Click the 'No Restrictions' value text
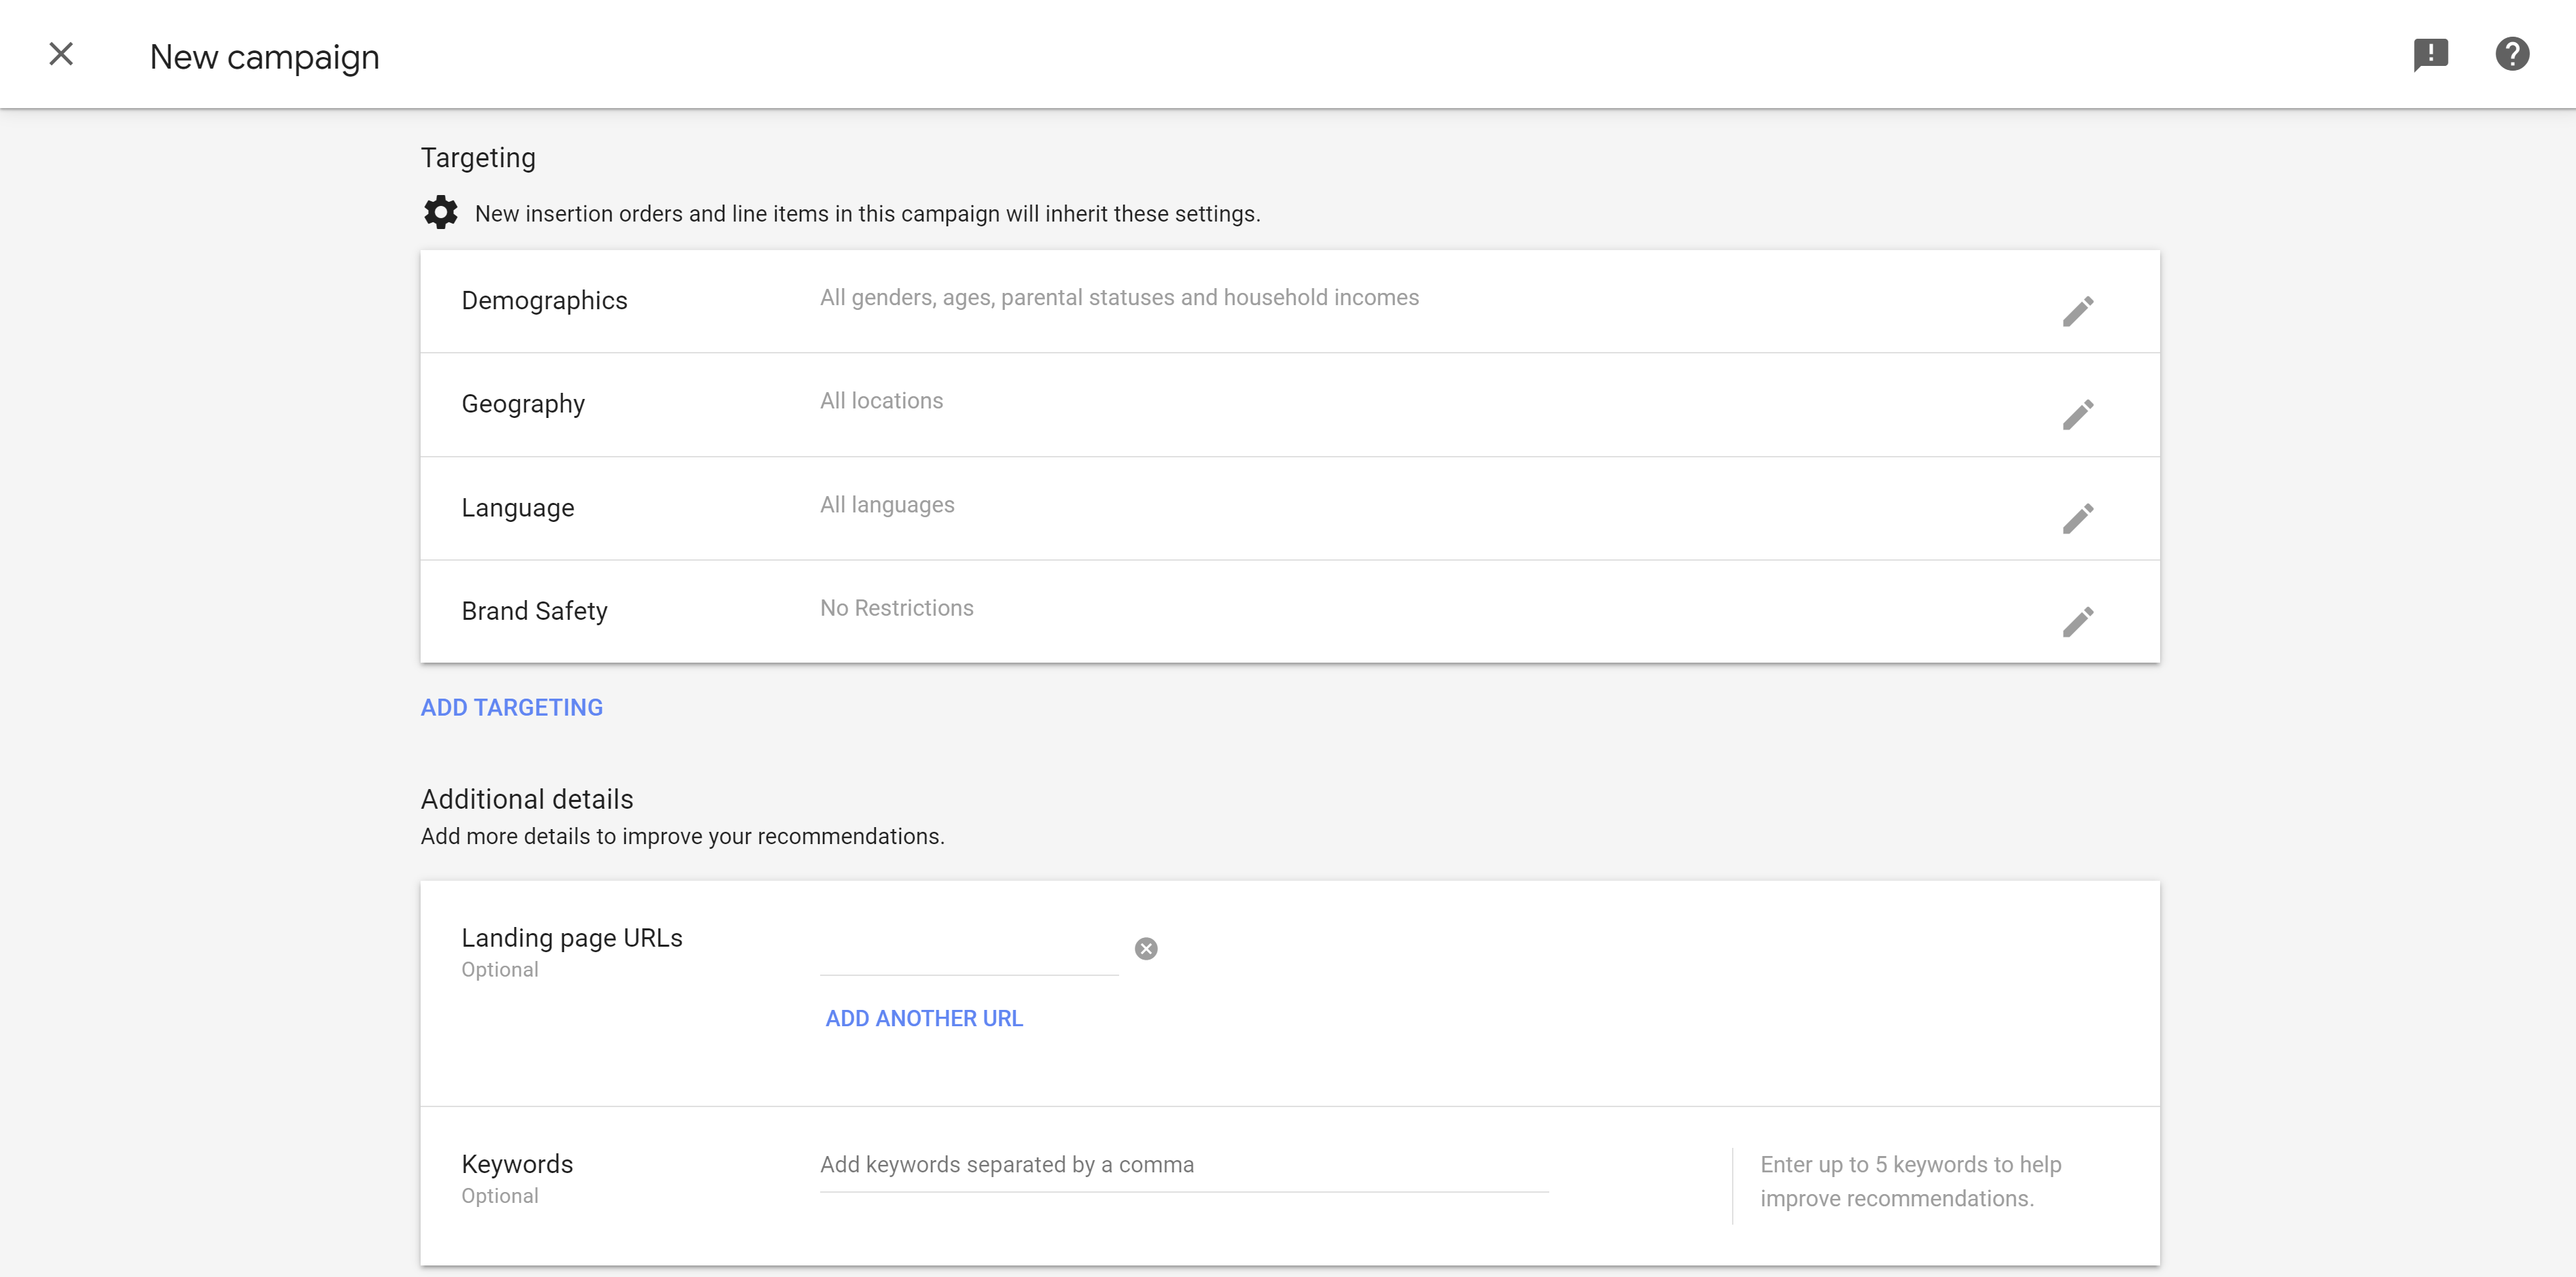Image resolution: width=2576 pixels, height=1277 pixels. click(896, 608)
